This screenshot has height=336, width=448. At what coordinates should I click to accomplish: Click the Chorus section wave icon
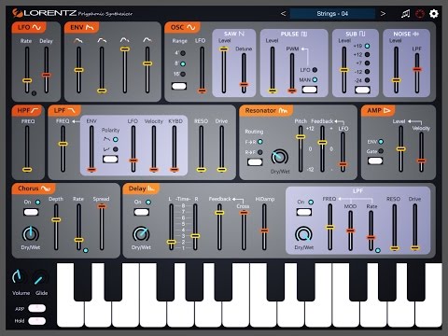pyautogui.click(x=46, y=189)
